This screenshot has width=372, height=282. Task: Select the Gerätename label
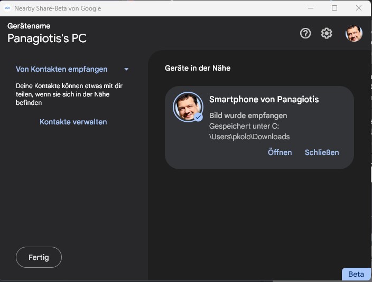pyautogui.click(x=29, y=26)
